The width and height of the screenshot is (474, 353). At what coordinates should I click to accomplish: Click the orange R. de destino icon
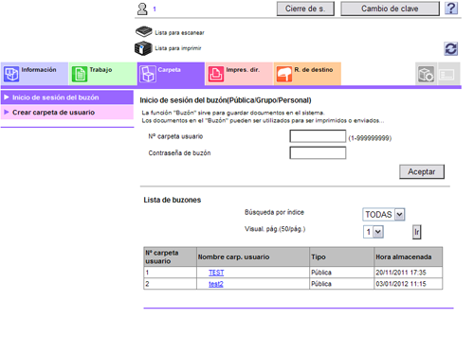[x=284, y=74]
